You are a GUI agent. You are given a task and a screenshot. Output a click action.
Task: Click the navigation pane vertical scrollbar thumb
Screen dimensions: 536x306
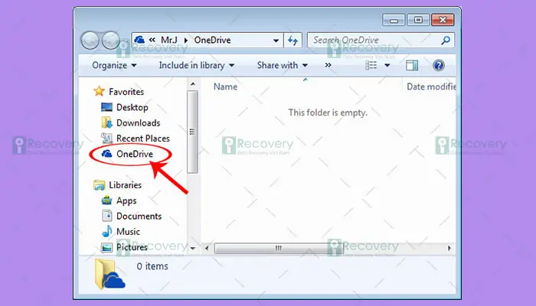coord(192,132)
